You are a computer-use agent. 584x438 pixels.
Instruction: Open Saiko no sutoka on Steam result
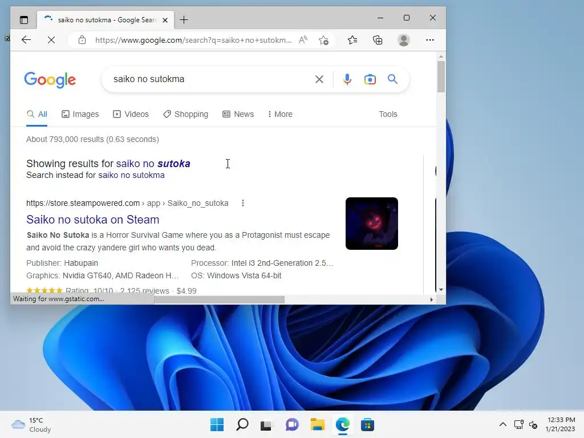click(93, 220)
